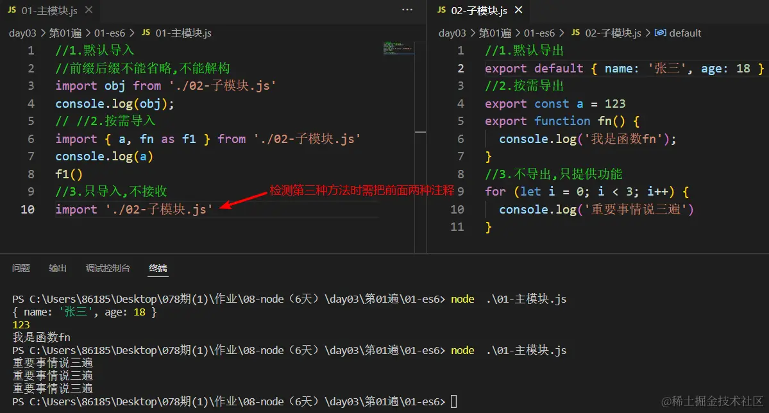Click the default symbol icon in breadcrumb

660,33
